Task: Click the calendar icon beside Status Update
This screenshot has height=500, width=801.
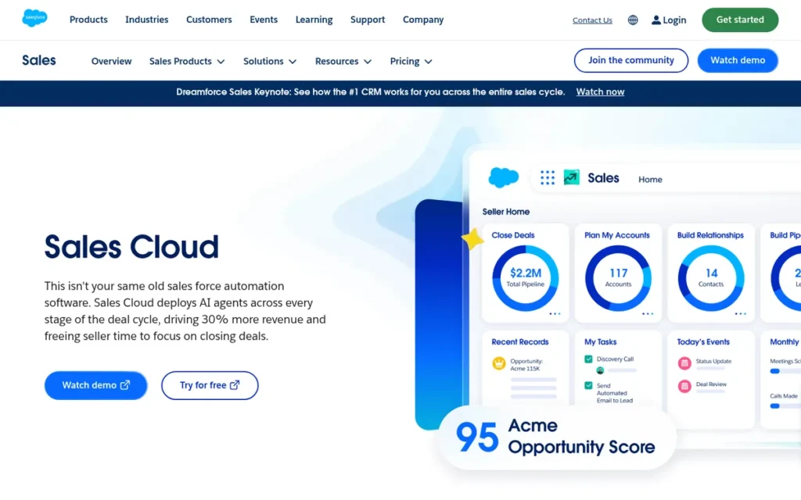Action: (684, 363)
